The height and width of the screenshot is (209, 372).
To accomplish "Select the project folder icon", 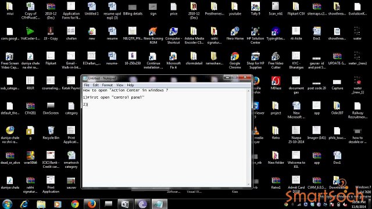I will click(276, 109).
